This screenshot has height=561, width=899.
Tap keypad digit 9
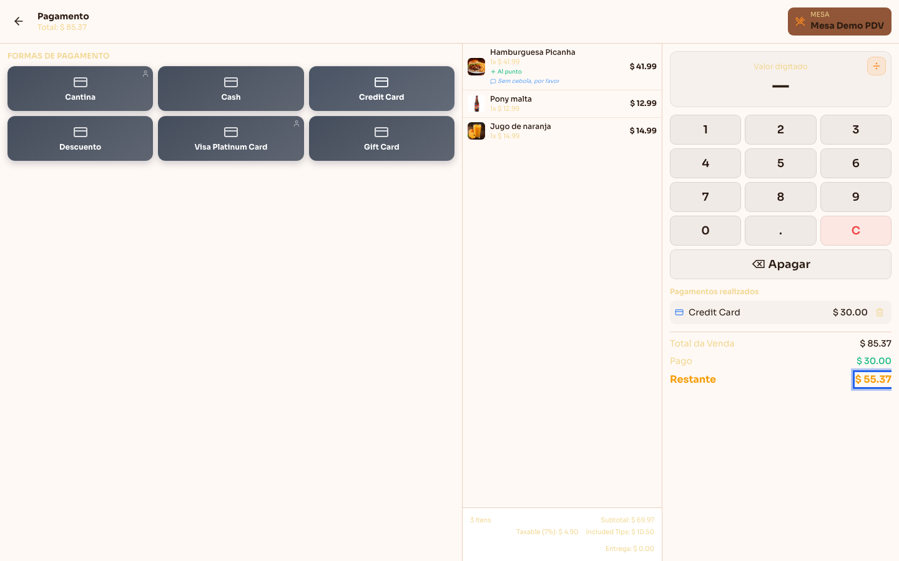856,197
